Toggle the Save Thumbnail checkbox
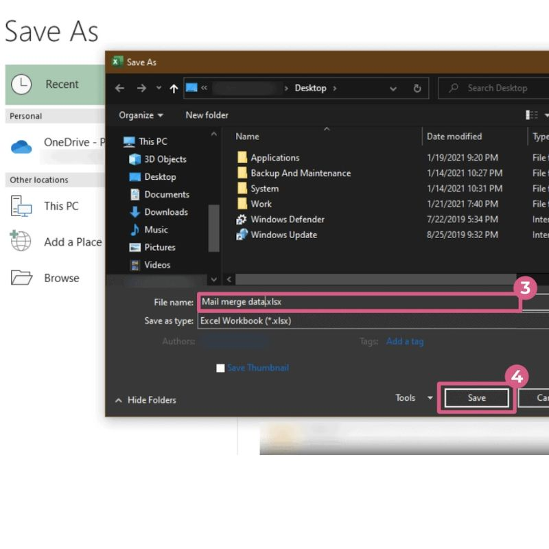Image resolution: width=549 pixels, height=549 pixels. 220,368
